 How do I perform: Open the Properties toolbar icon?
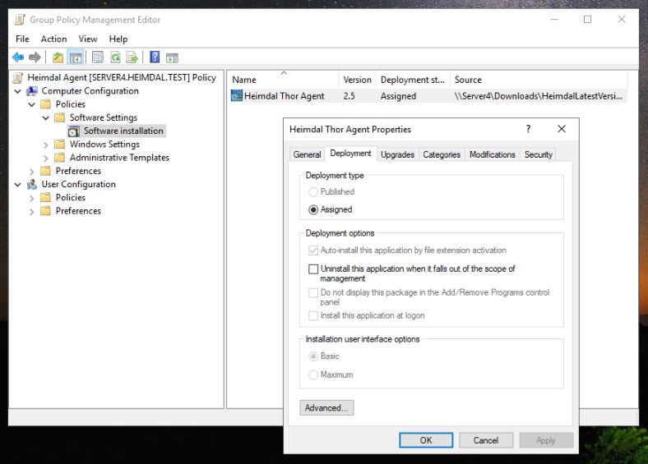pos(98,57)
